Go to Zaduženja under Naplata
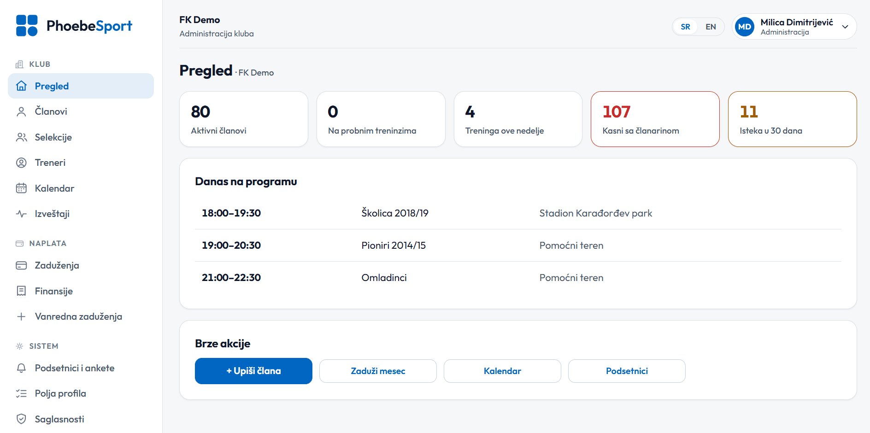Viewport: 870px width, 433px height. pos(81,265)
